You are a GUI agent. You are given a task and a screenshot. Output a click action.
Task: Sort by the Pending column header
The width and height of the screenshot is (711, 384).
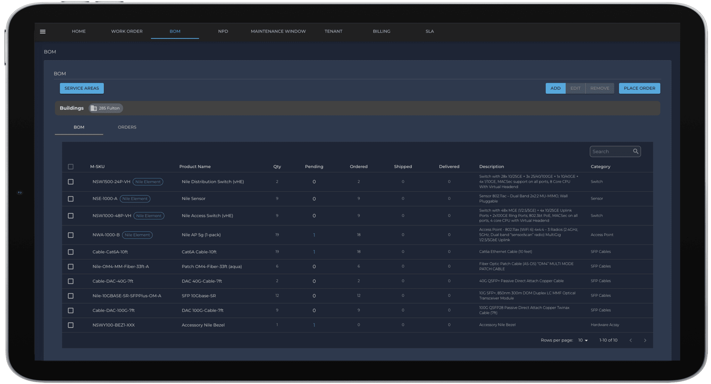click(x=314, y=167)
